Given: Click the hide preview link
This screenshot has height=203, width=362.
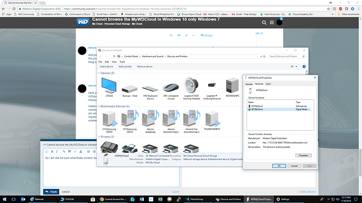Looking at the screenshot, I should click(x=307, y=191).
